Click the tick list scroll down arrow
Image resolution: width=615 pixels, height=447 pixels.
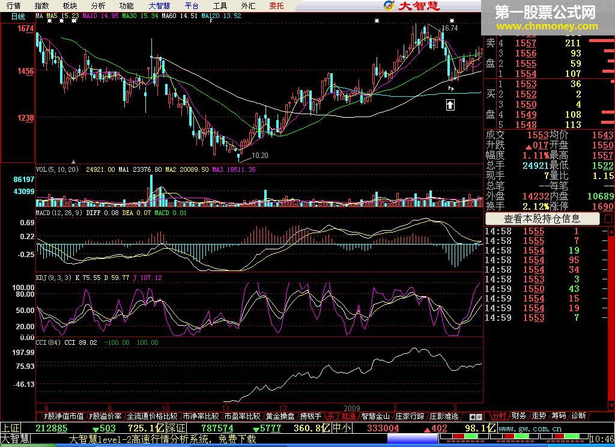(611, 405)
